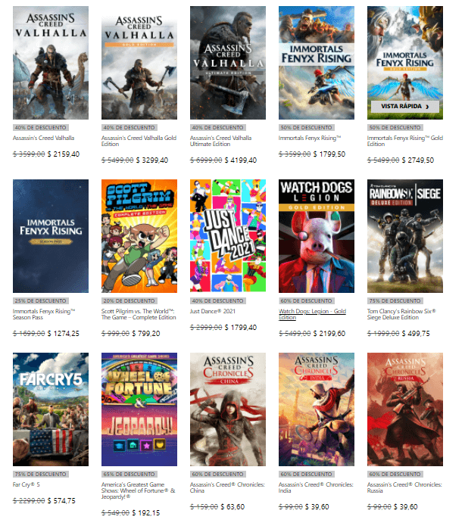Select the Just Dance 2021 cover image
The height and width of the screenshot is (526, 465).
[x=227, y=235]
